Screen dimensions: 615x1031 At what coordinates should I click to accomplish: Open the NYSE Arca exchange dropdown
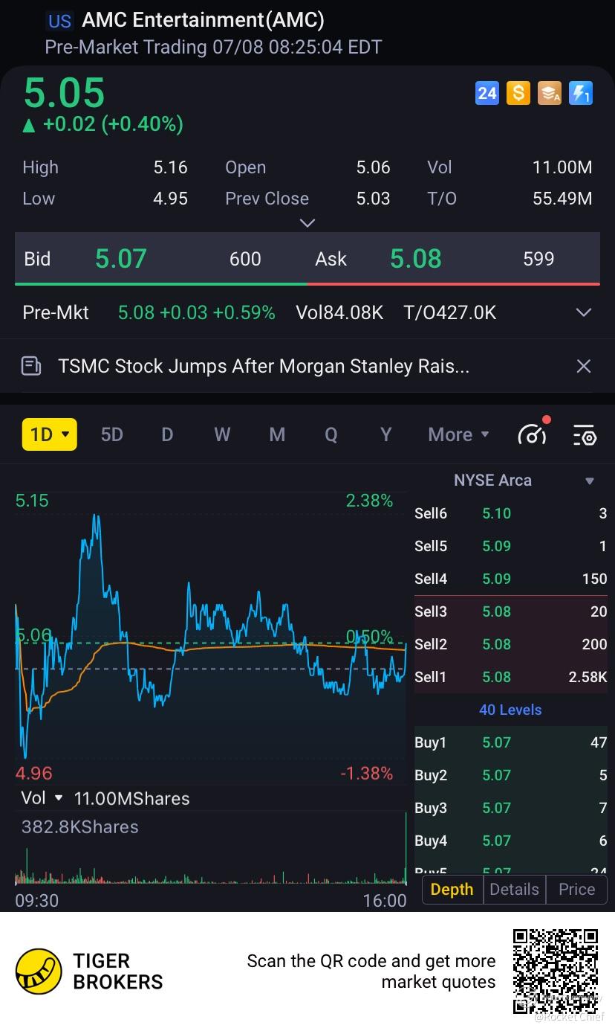525,481
